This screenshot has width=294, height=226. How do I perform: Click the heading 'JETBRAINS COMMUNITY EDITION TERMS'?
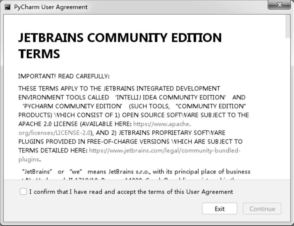120,46
